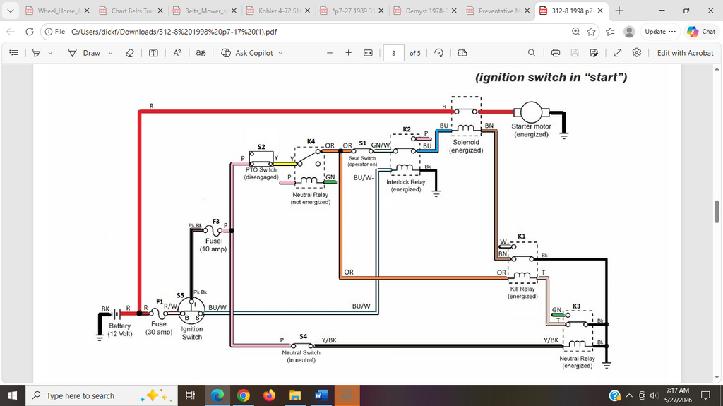The height and width of the screenshot is (406, 723).
Task: Open Draw tool options dropdown
Action: pyautogui.click(x=111, y=53)
